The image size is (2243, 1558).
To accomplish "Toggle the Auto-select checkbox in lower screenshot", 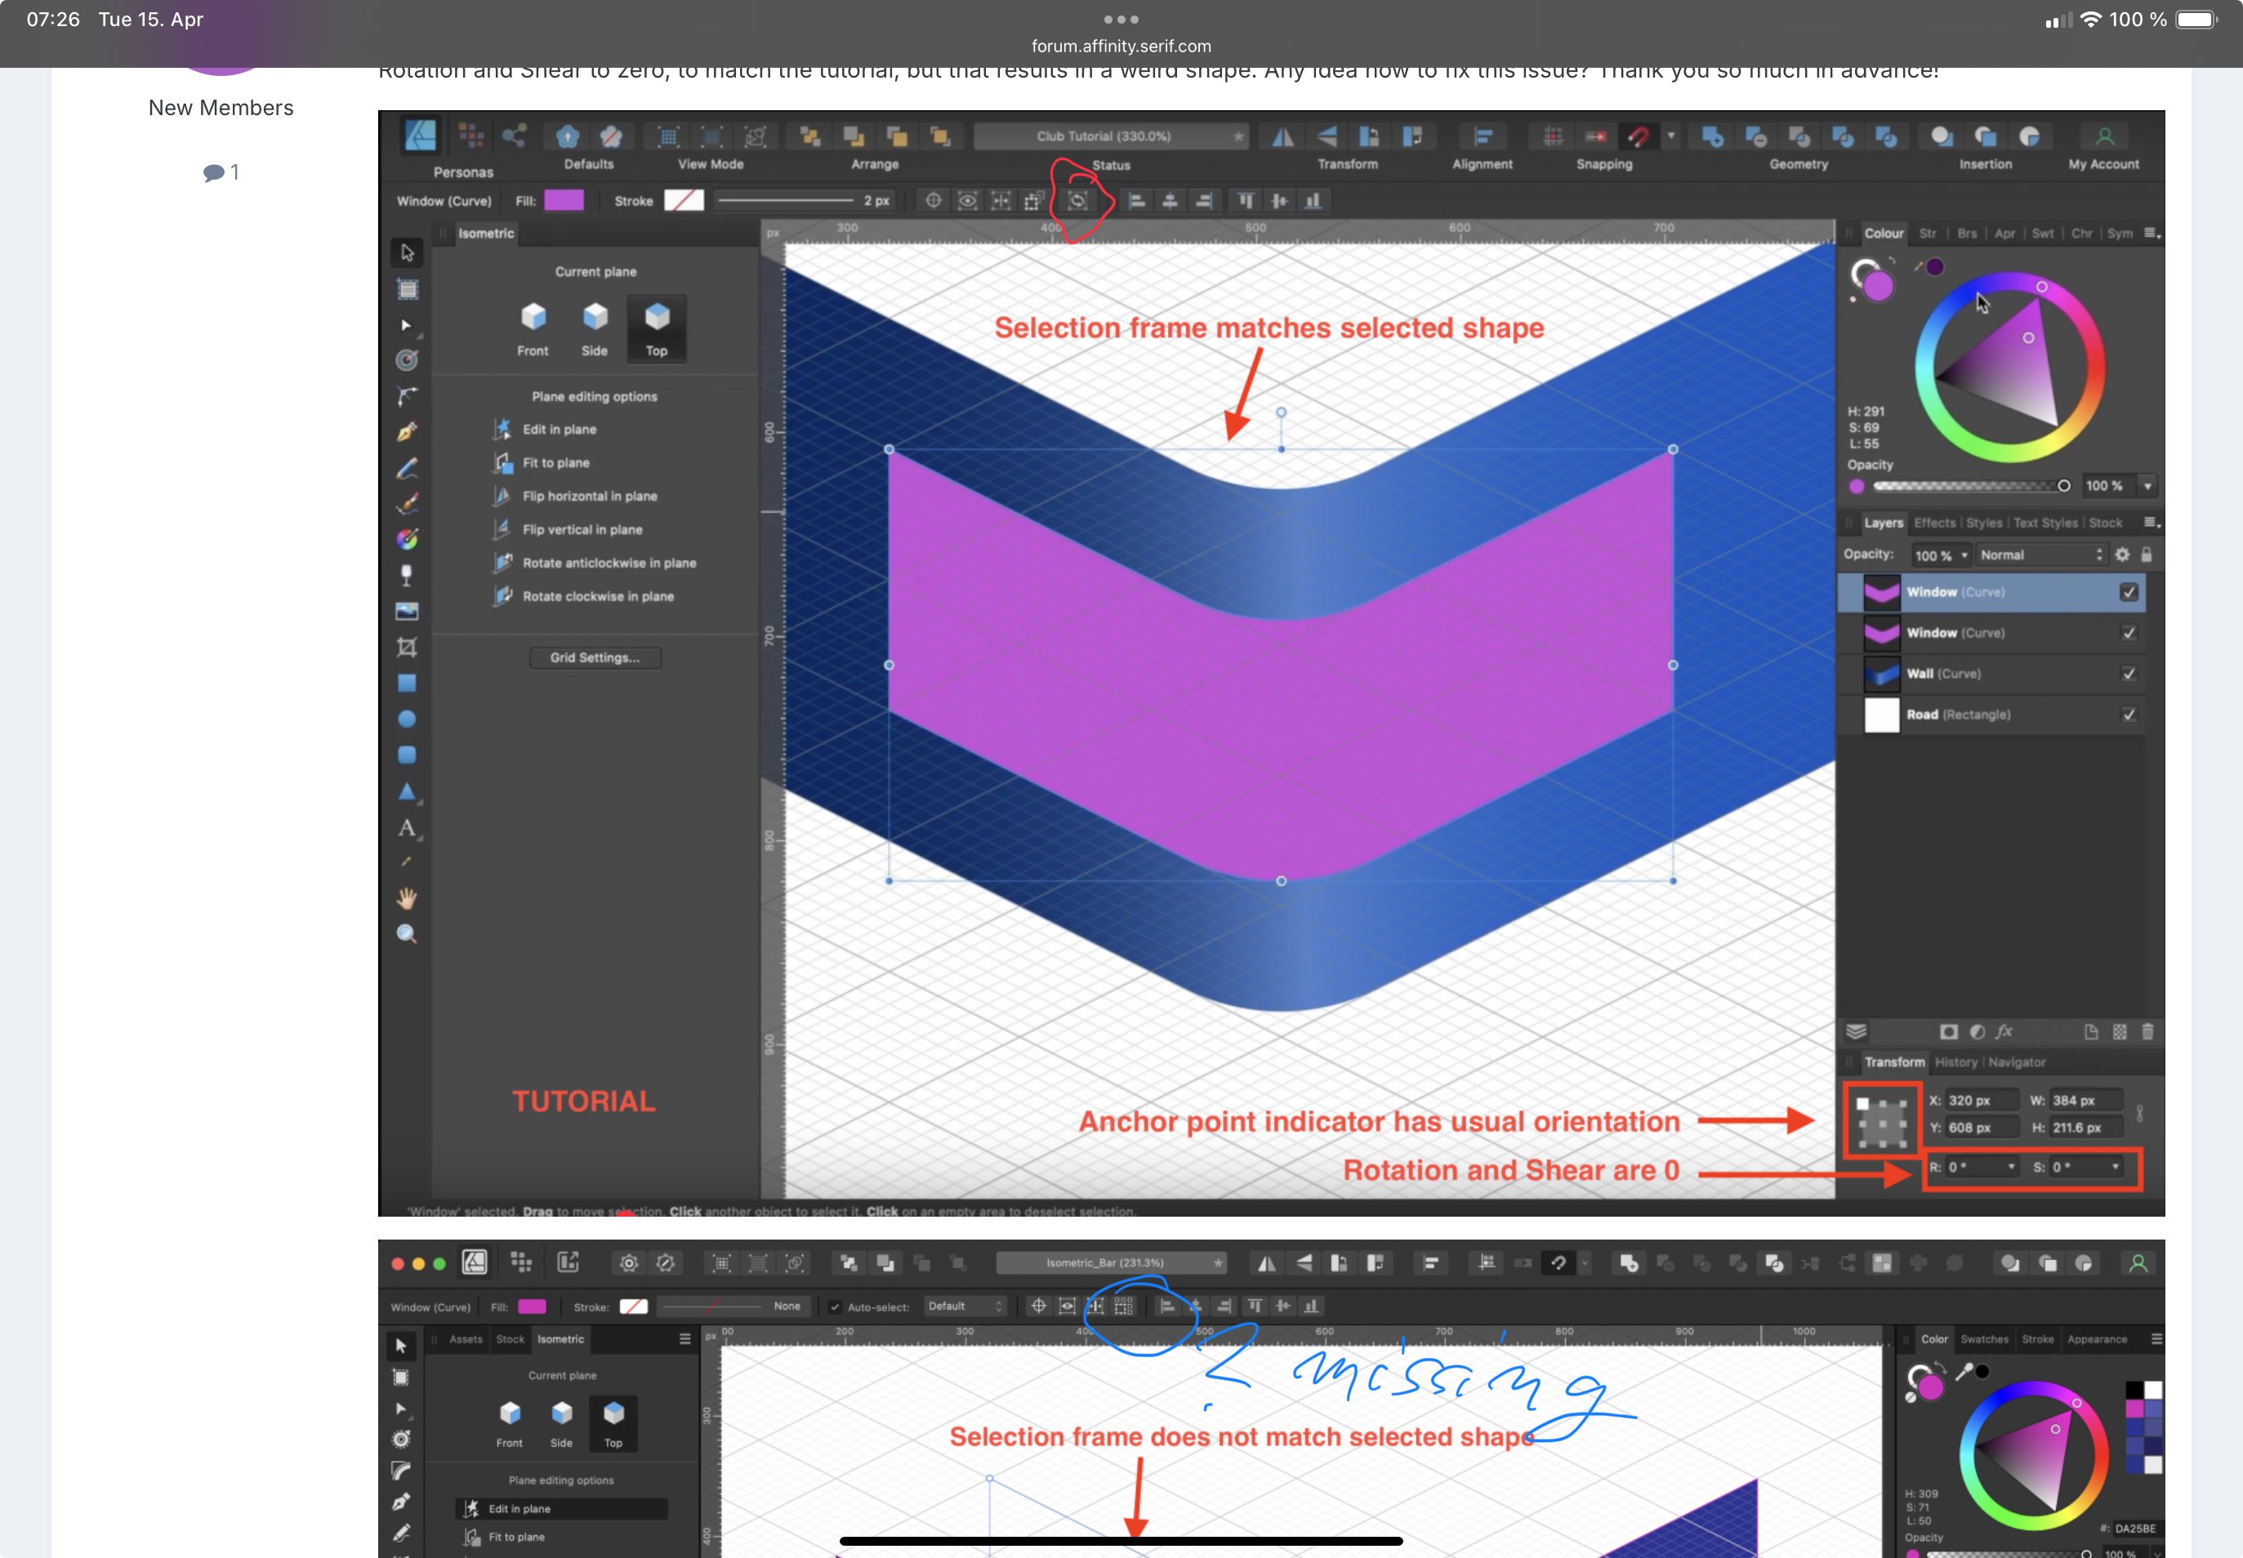I will pos(835,1307).
